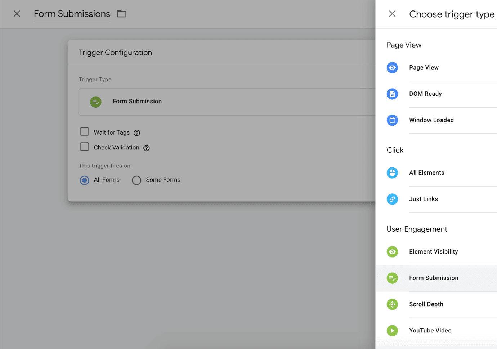
Task: Click the DOM Ready document icon
Action: click(x=392, y=94)
